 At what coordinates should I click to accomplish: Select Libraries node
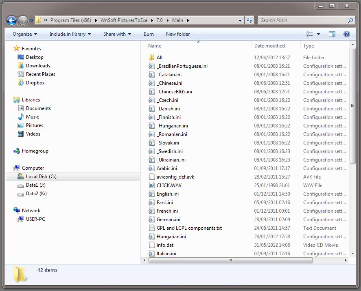31,100
